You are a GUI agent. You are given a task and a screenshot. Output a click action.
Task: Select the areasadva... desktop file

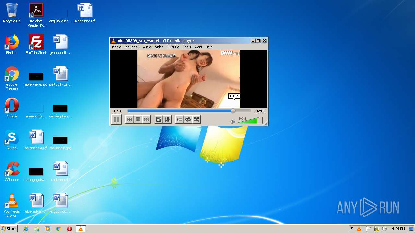click(36, 111)
